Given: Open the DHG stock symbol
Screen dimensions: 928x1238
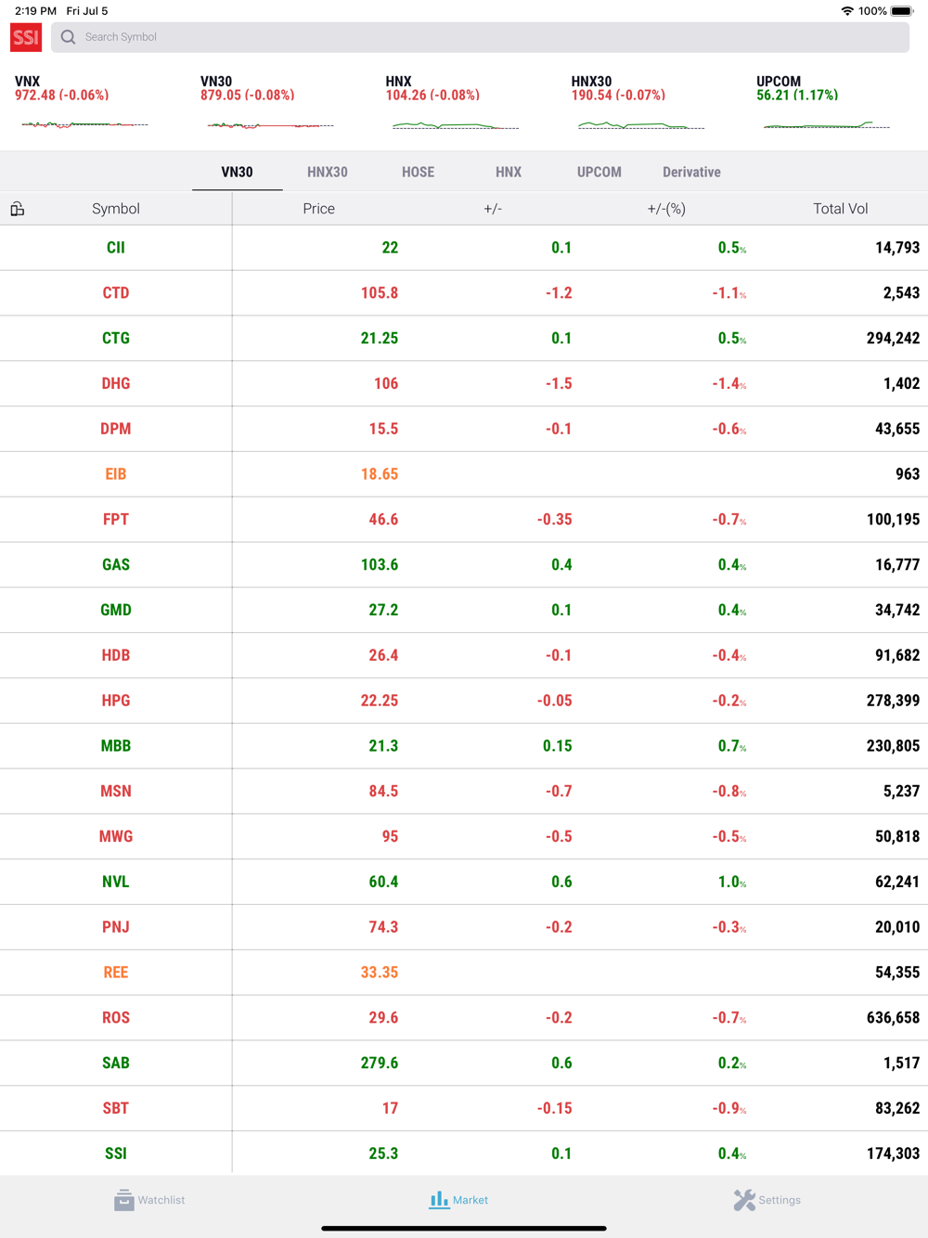Looking at the screenshot, I should [x=116, y=383].
